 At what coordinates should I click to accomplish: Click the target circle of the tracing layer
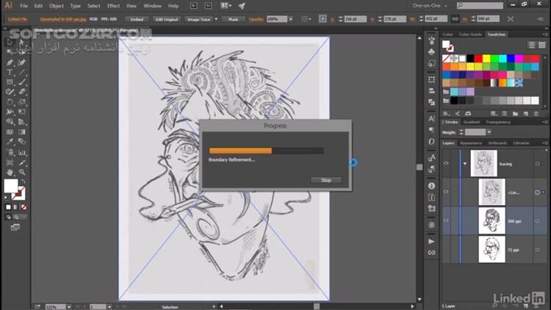(x=537, y=164)
